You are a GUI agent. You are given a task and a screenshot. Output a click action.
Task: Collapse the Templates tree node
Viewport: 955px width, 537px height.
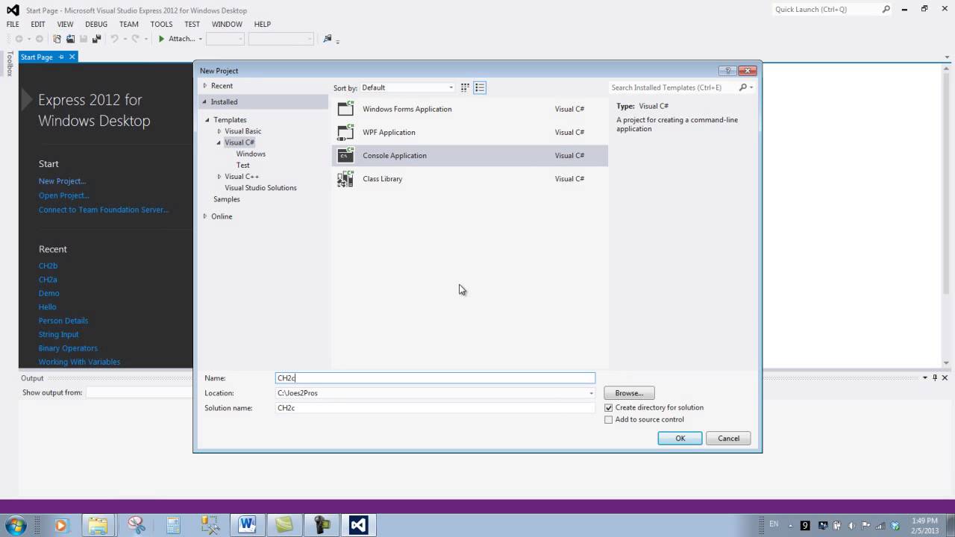[x=208, y=120]
